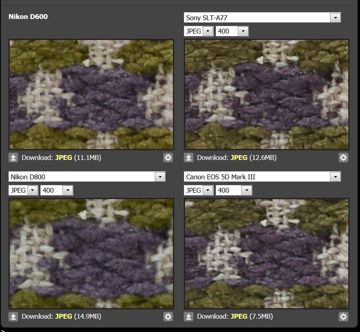Screen dimensions: 360x332
Task: Click the Sony SLT-A77 fabric crop image
Action: (266, 95)
